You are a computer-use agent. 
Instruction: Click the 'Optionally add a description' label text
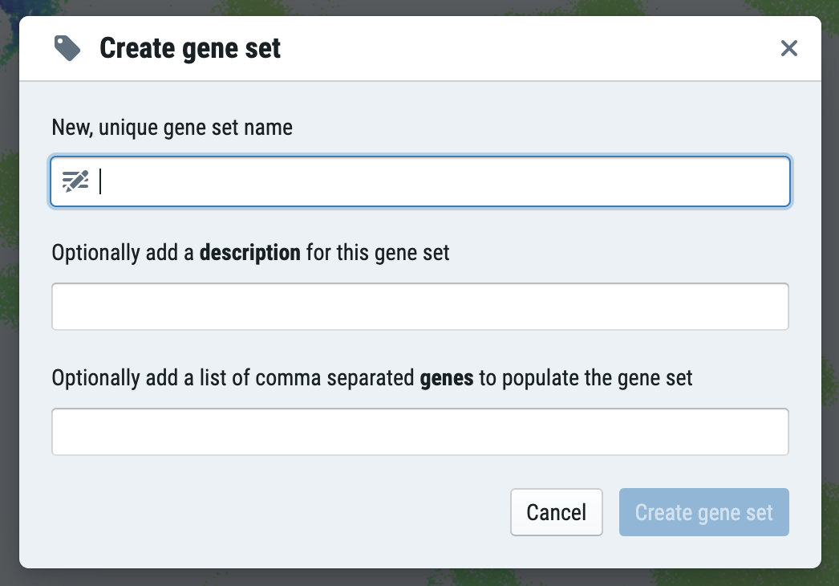[176, 252]
